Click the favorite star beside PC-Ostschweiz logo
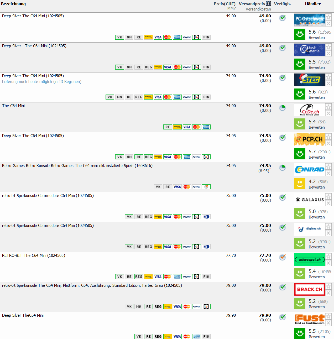The image size is (334, 339). [x=328, y=17]
